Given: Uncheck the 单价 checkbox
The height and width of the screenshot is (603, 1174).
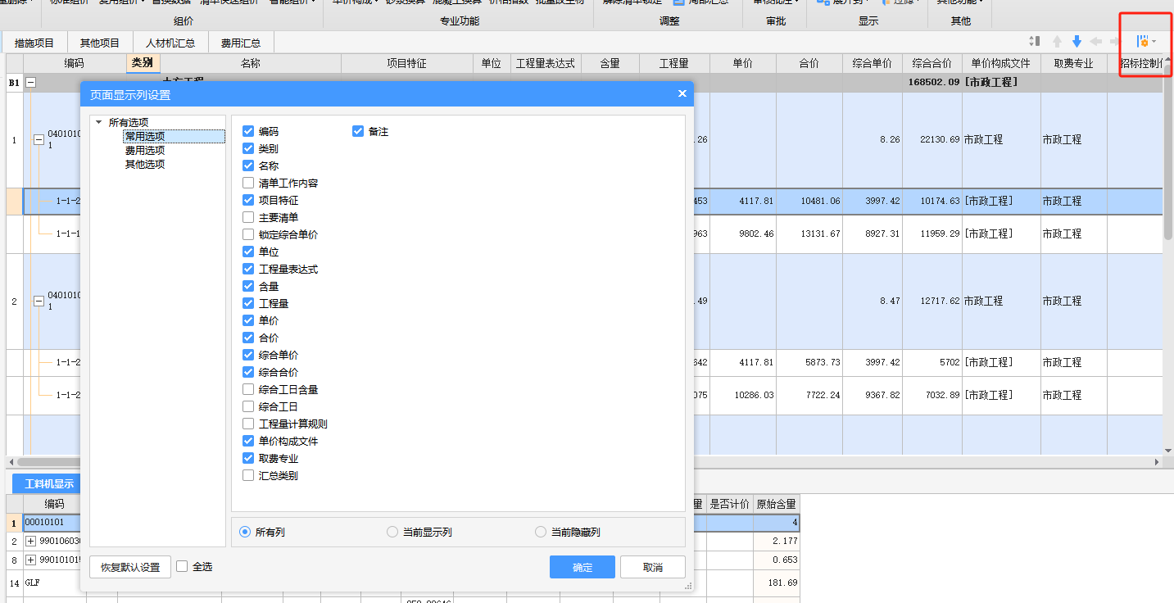Looking at the screenshot, I should (x=248, y=320).
